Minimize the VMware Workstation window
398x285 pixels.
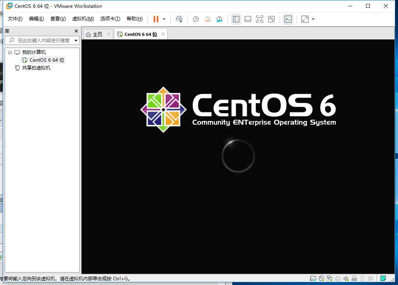click(350, 6)
